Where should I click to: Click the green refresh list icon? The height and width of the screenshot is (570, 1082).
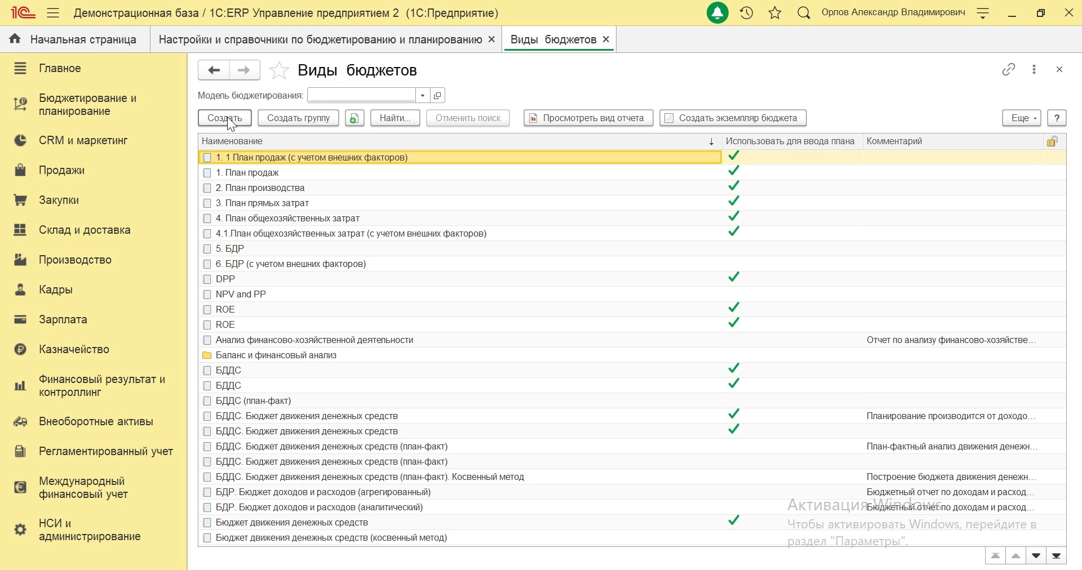pyautogui.click(x=354, y=118)
